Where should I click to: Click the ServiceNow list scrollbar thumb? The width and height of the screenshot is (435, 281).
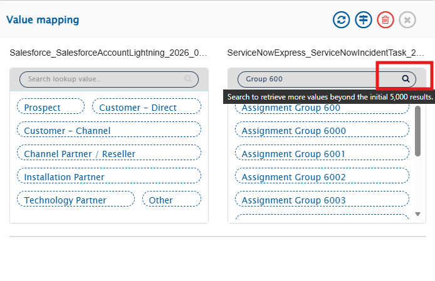coord(418,131)
